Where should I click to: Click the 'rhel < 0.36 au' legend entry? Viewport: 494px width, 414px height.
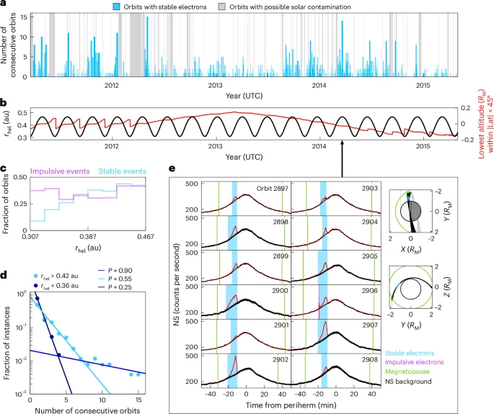point(56,286)
